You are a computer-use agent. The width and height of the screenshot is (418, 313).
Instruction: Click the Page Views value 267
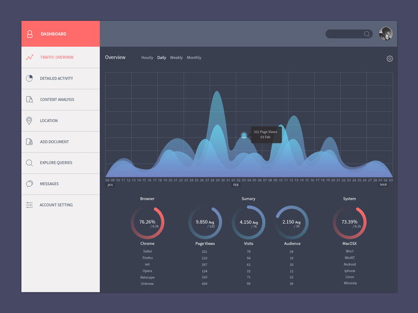(204, 264)
